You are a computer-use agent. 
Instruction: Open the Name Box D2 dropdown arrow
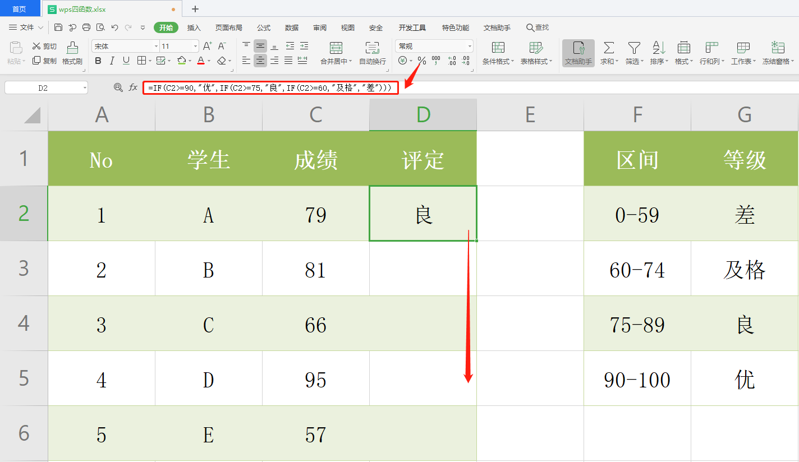coord(85,87)
